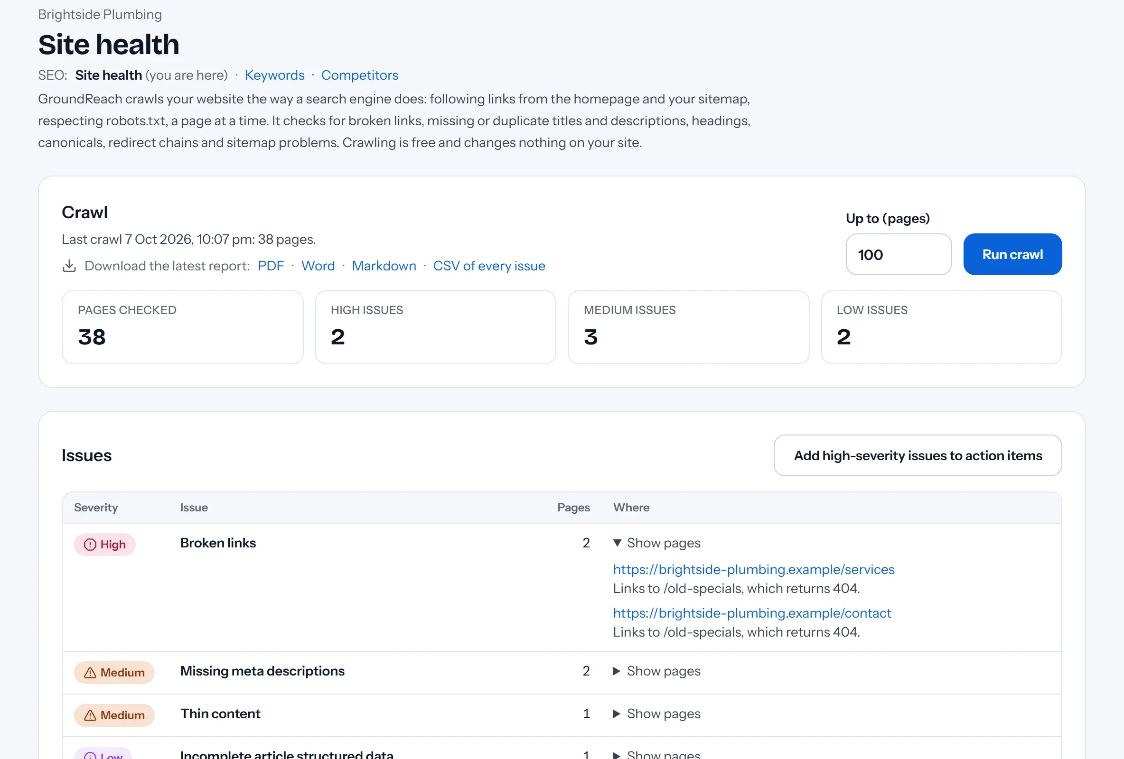Click the High severity badge icon
Viewport: 1124px width, 759px height.
pos(90,545)
